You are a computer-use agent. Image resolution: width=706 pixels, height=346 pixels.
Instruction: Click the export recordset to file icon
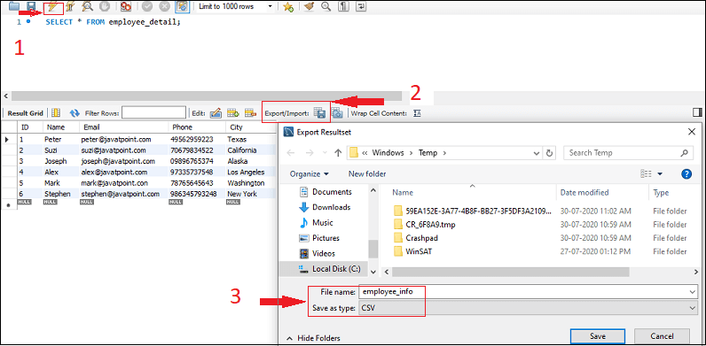[x=319, y=113]
